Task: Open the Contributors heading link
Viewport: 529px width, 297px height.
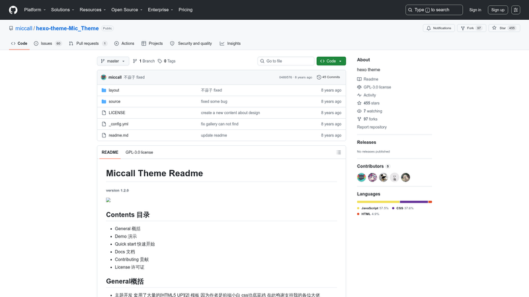Action: [x=374, y=166]
